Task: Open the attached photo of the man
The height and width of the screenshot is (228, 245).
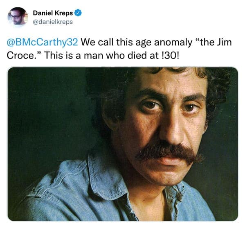Action: tap(123, 144)
